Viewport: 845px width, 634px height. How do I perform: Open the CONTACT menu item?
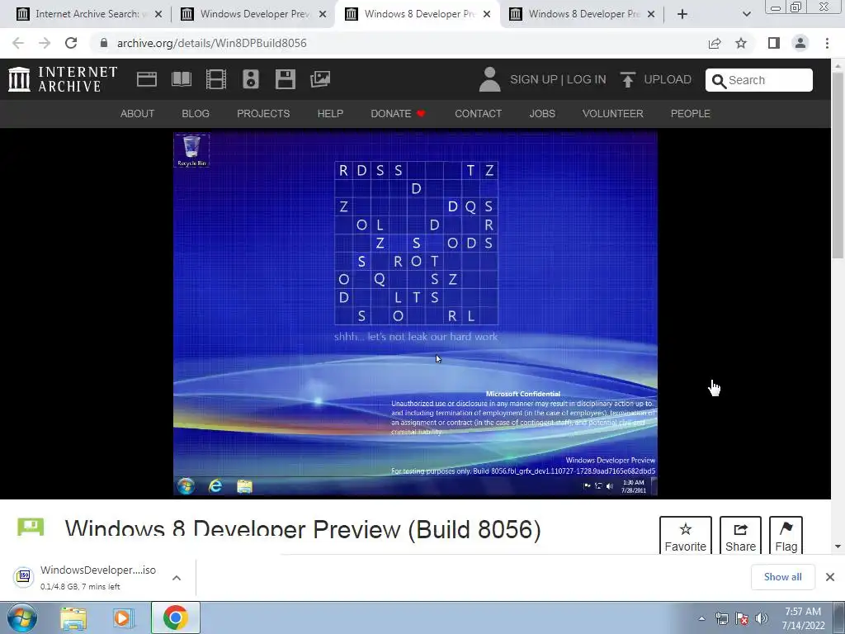pos(478,114)
